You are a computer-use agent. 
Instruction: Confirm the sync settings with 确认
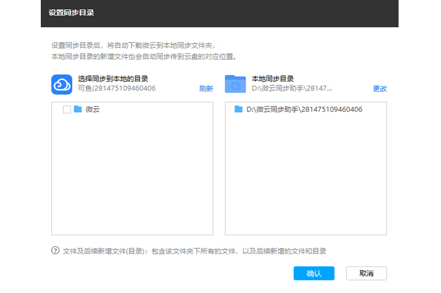[x=314, y=273]
